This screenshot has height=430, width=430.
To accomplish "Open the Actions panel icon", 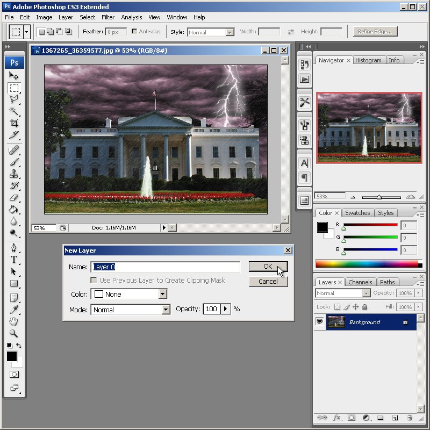I will point(304,80).
